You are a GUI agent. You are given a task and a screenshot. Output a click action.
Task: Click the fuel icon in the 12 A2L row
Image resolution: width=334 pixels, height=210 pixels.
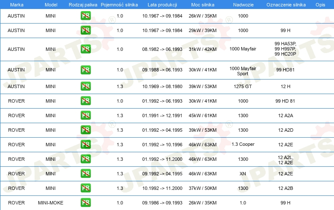(x=85, y=159)
